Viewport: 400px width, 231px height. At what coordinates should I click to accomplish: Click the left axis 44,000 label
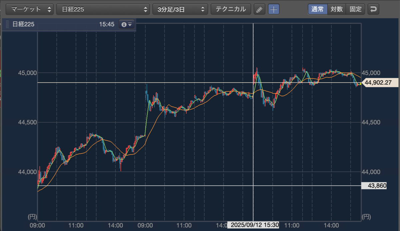coord(28,172)
